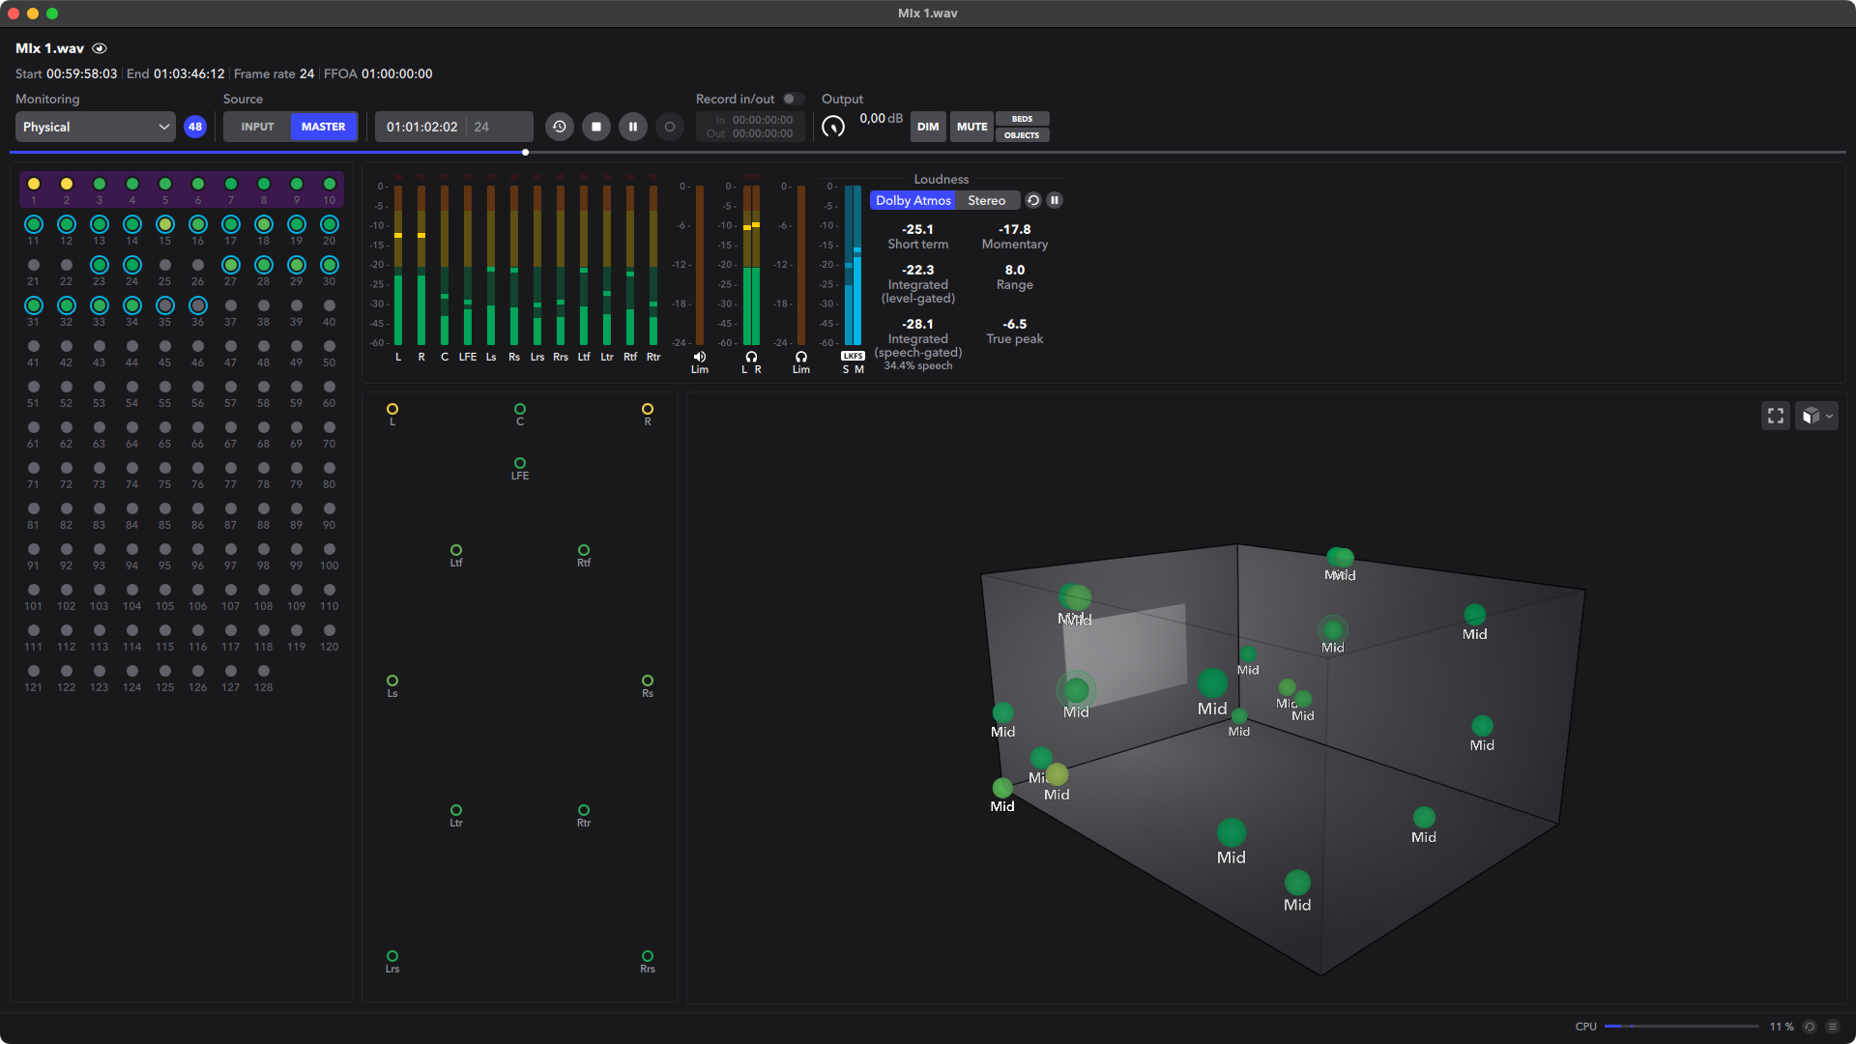
Task: Switch loudness display to Stereo
Action: click(987, 200)
